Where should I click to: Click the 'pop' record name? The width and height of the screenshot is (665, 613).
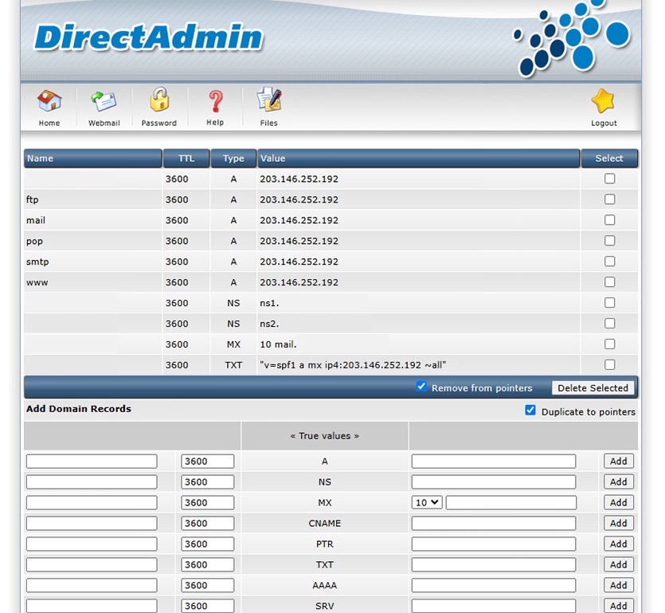coord(34,242)
